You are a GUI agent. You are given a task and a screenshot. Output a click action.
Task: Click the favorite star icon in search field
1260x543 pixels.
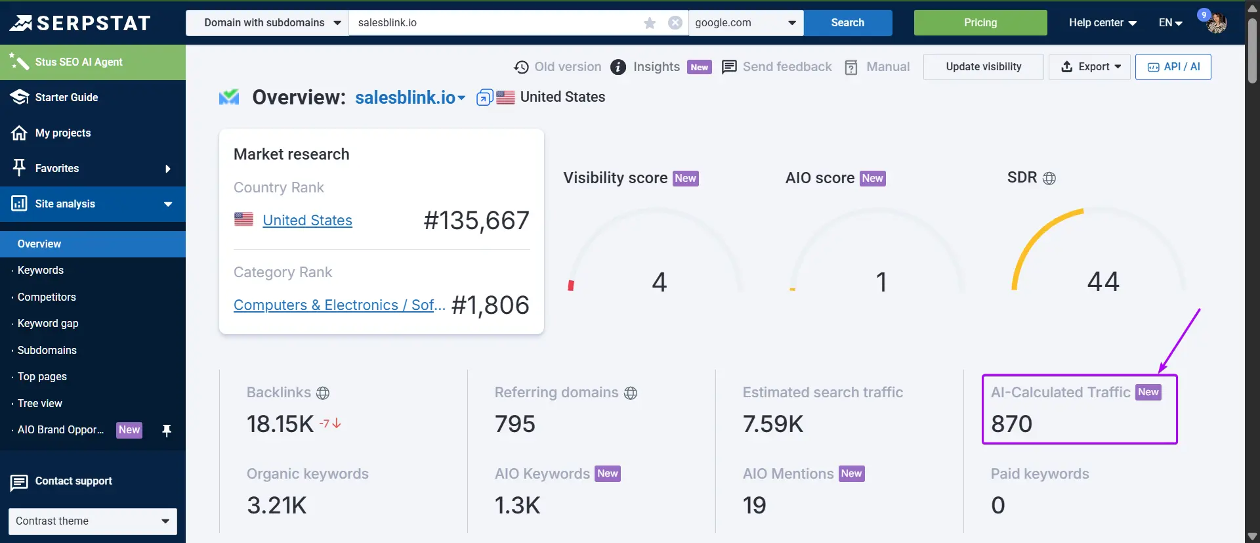(x=650, y=23)
